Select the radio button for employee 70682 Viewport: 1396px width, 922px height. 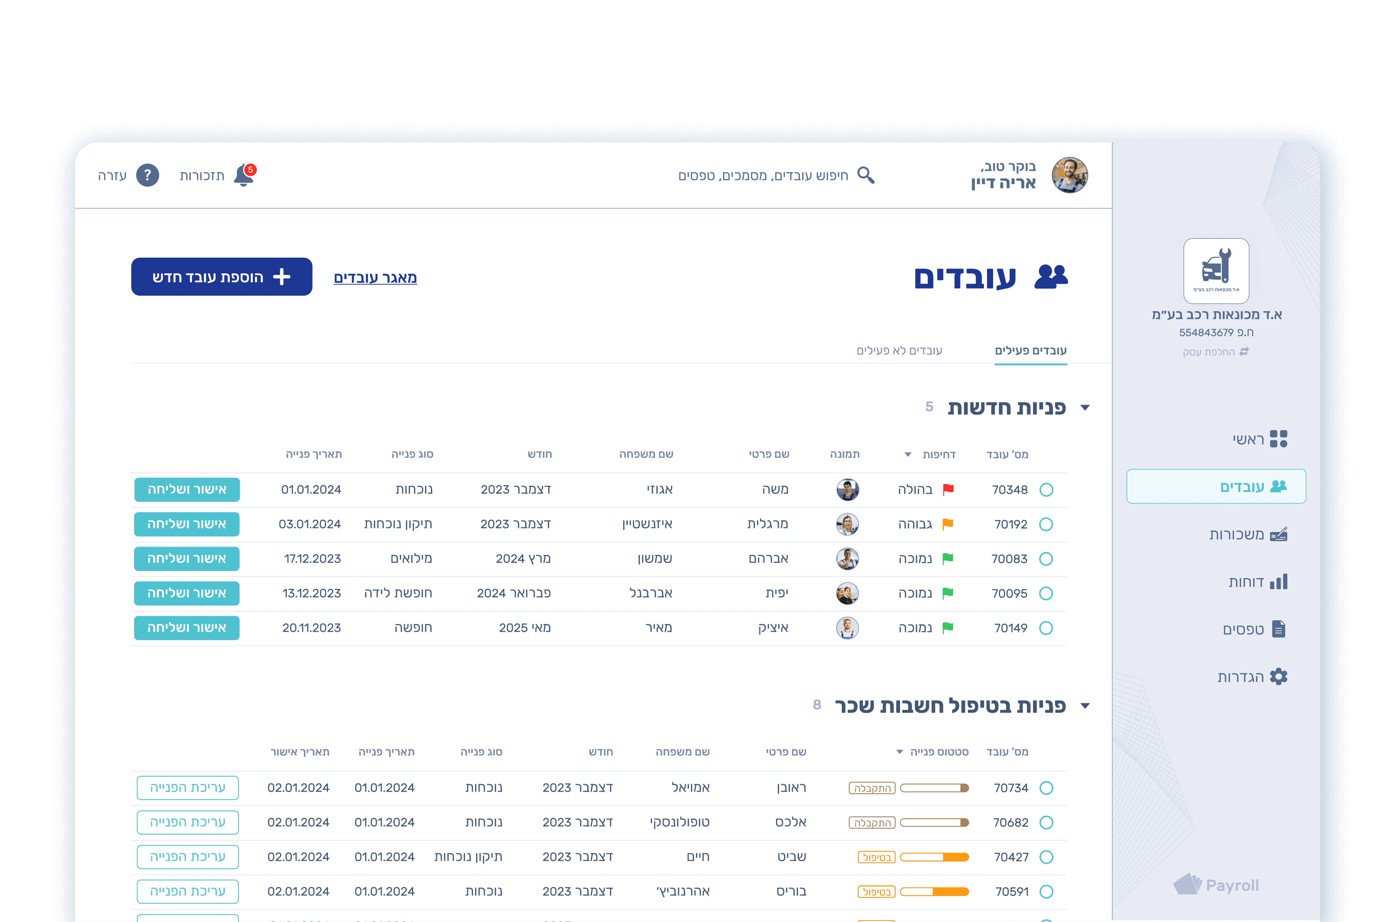[1046, 823]
